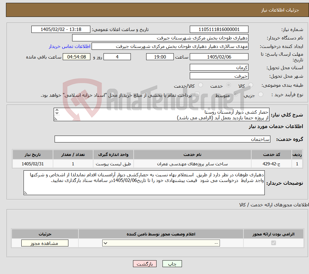Click the اعلام وضعیت مجوز column header

click(x=161, y=234)
